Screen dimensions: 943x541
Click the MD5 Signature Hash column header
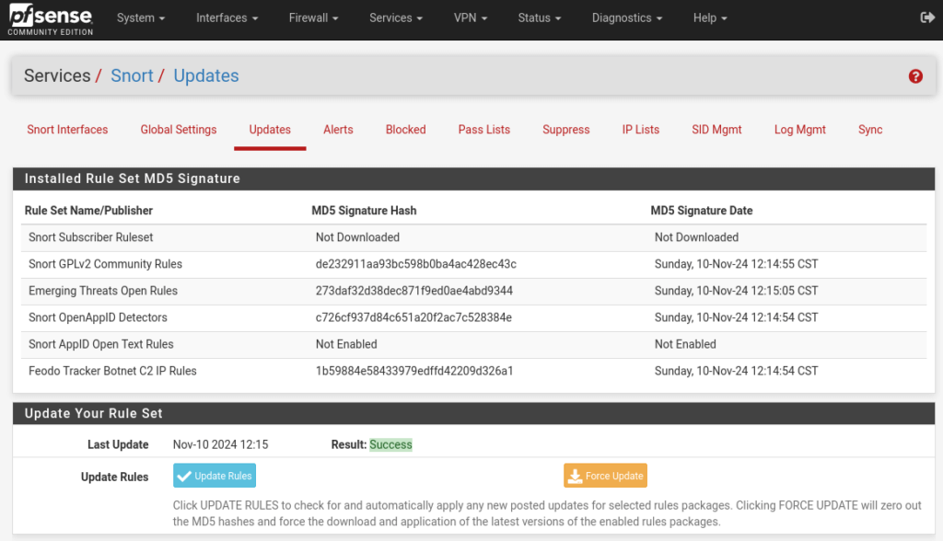(364, 211)
